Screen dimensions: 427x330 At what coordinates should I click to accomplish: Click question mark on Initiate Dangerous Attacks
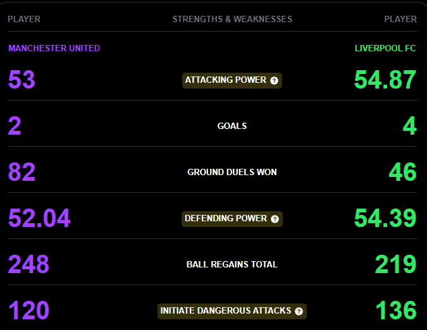299,311
